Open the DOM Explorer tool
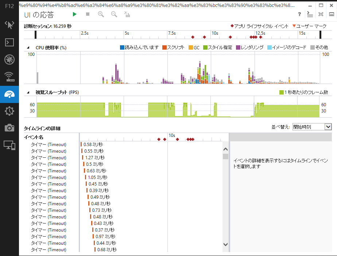 (9, 25)
